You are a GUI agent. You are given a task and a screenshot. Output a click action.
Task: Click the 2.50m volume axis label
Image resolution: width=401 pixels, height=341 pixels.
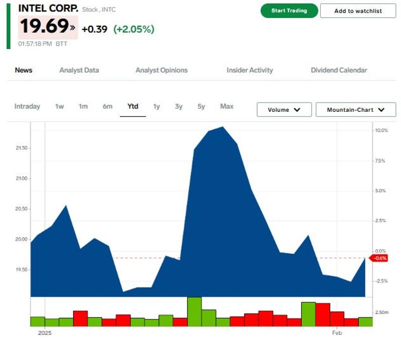382,312
